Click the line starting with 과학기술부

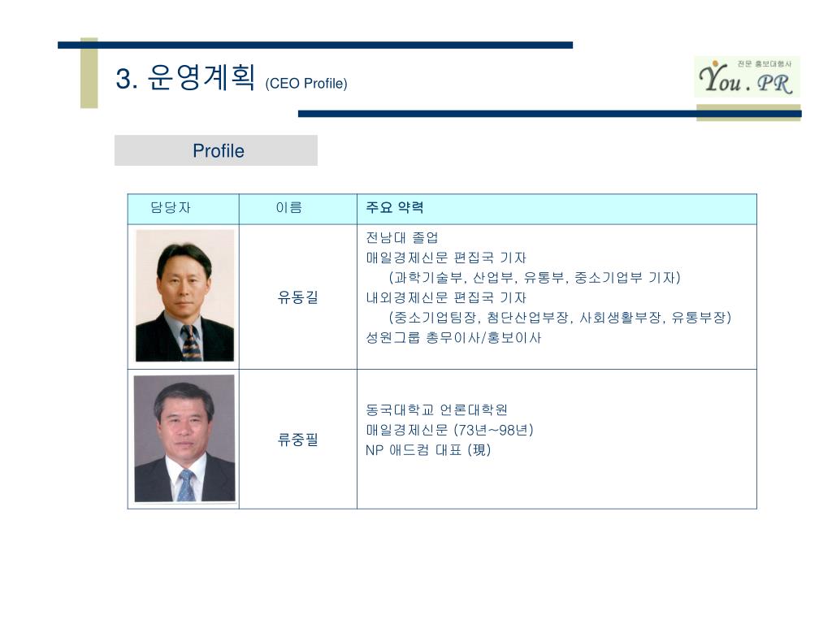[535, 278]
